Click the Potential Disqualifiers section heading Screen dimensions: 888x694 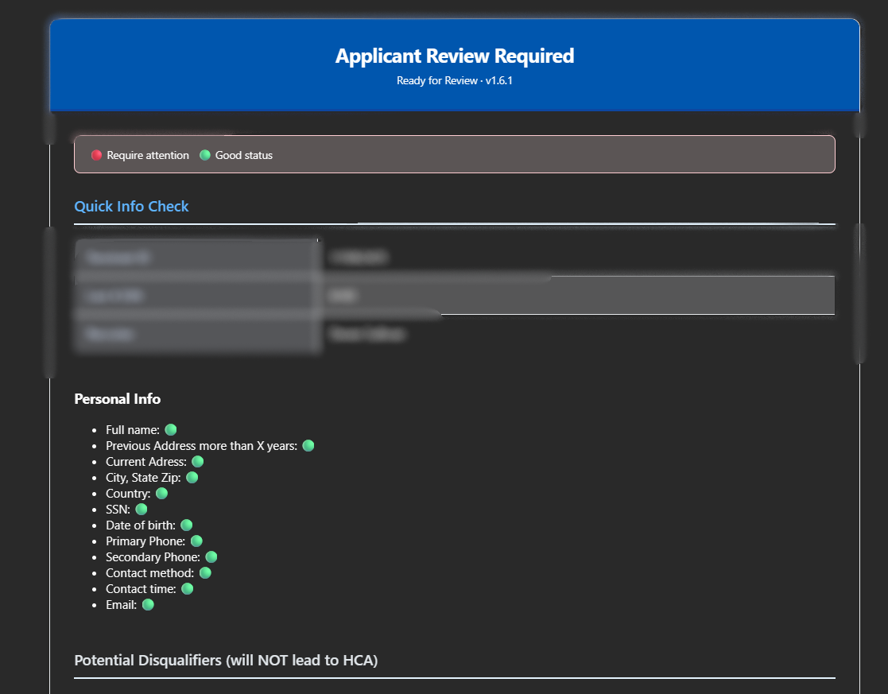click(226, 661)
